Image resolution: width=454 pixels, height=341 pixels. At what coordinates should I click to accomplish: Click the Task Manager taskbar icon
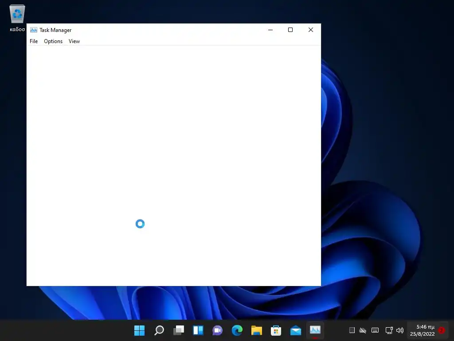pos(315,330)
